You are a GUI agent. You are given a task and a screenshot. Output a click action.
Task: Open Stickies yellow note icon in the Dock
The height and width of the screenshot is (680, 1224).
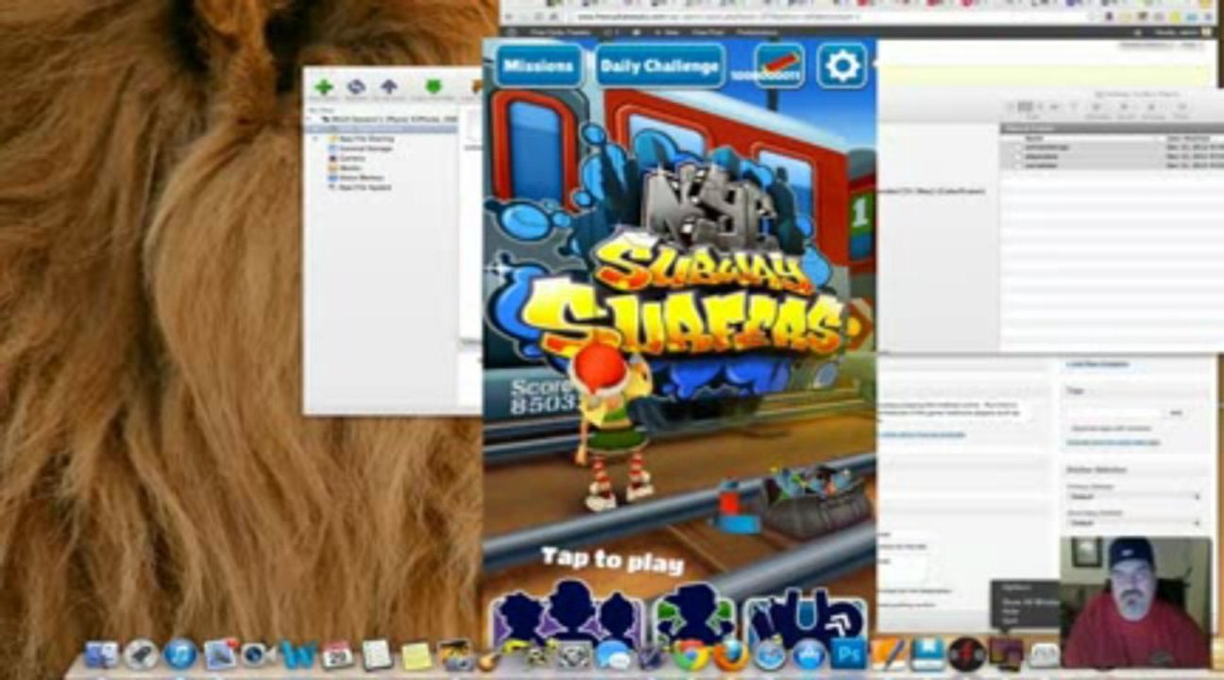pyautogui.click(x=416, y=654)
